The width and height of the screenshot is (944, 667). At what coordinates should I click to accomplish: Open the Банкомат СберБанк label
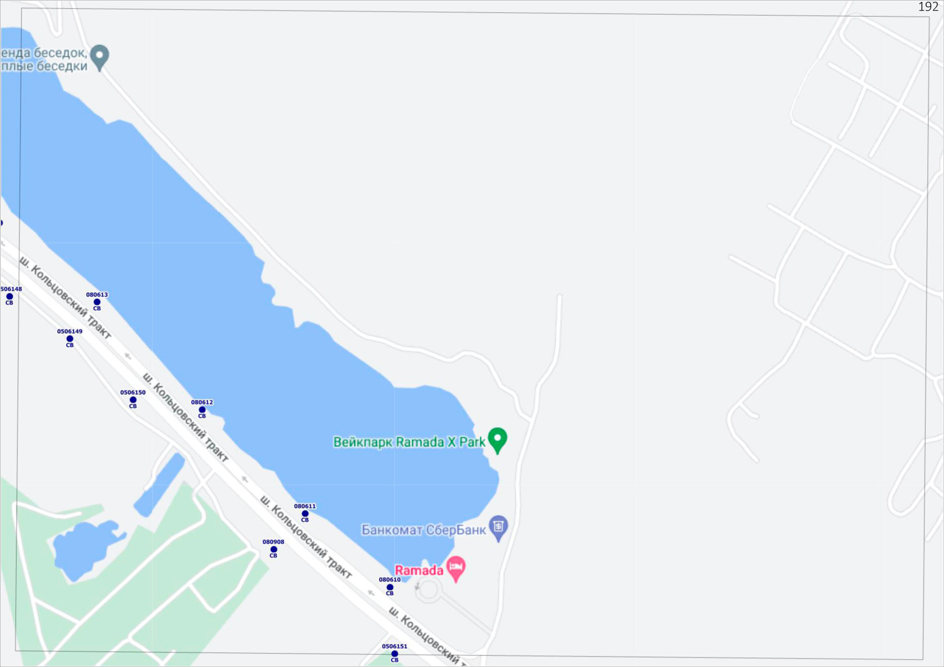[x=424, y=530]
